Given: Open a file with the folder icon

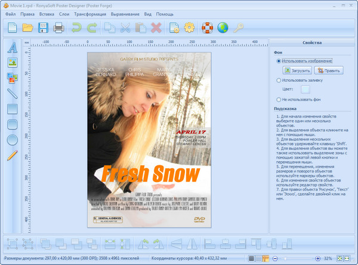Looking at the screenshot, I should click(28, 27).
